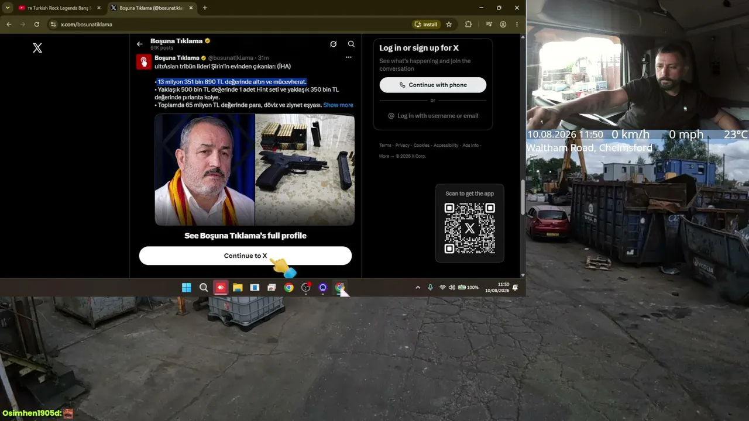Open search via the profile header magnifier
This screenshot has height=421, width=749.
click(x=351, y=44)
